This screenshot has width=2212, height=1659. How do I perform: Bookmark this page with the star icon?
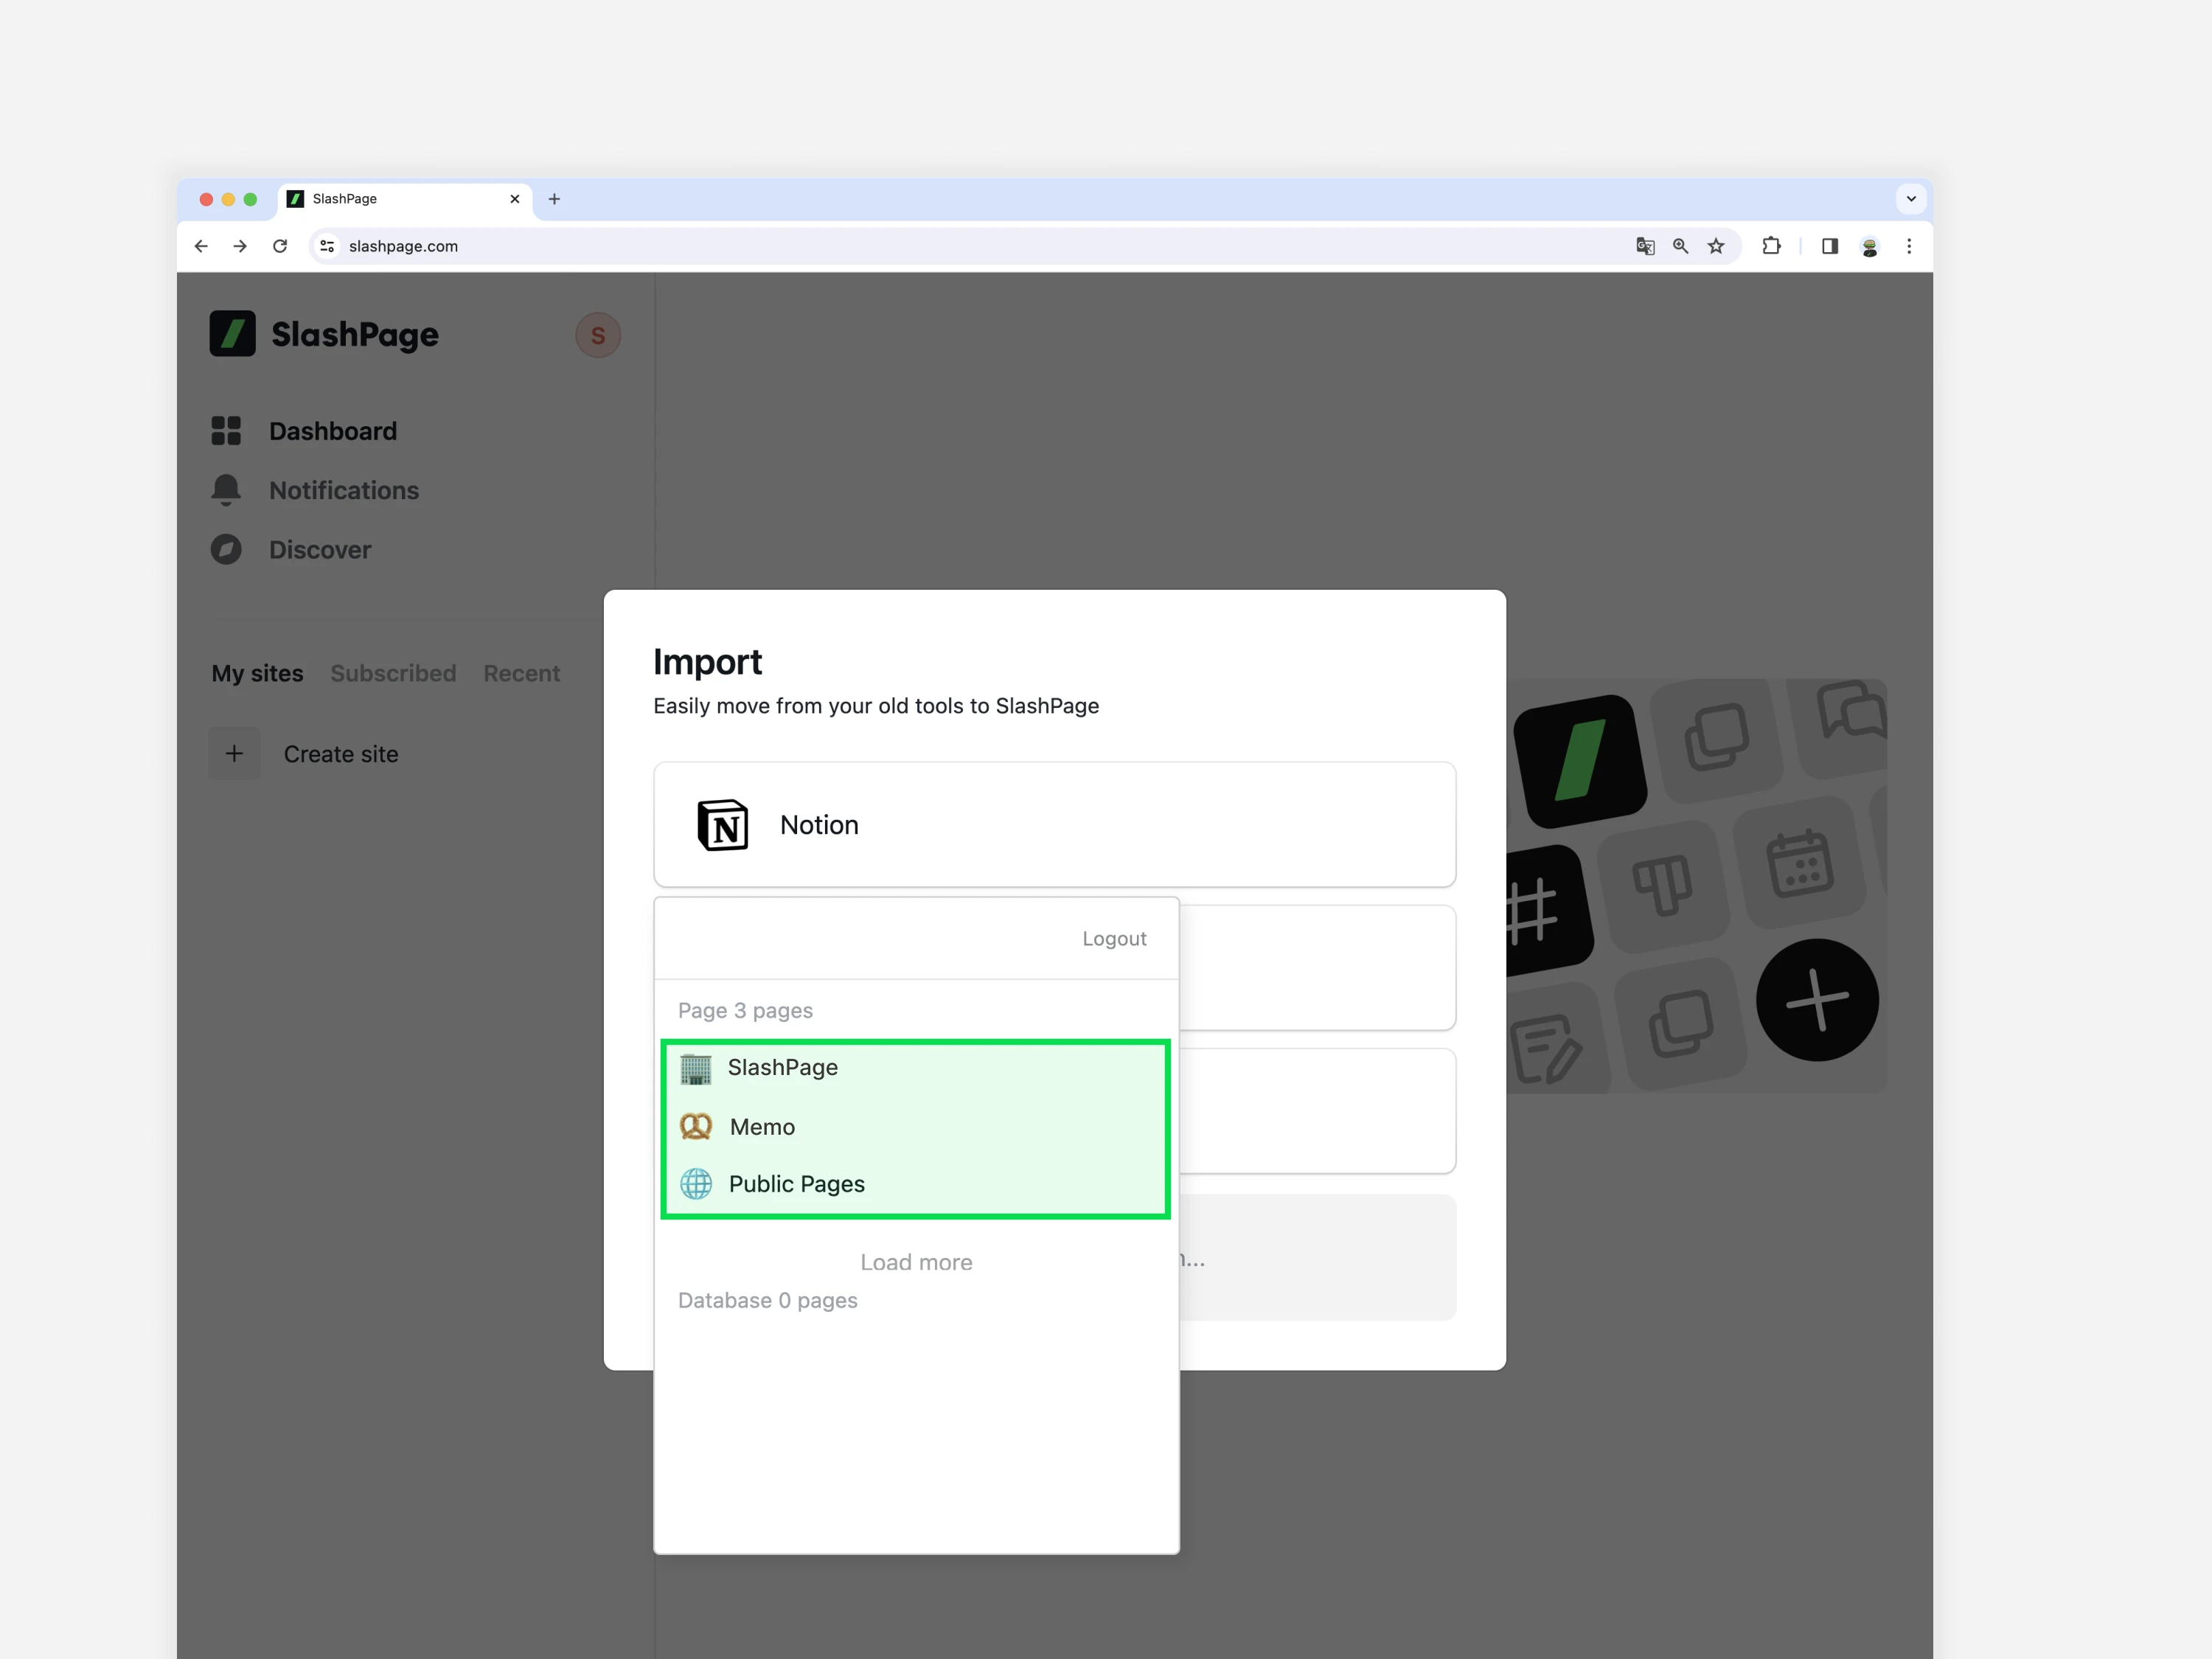[1716, 246]
